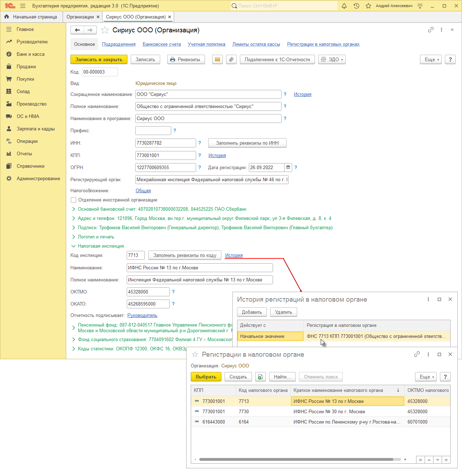The width and height of the screenshot is (462, 469).
Task: Click Найти... button in registrations window
Action: (282, 377)
